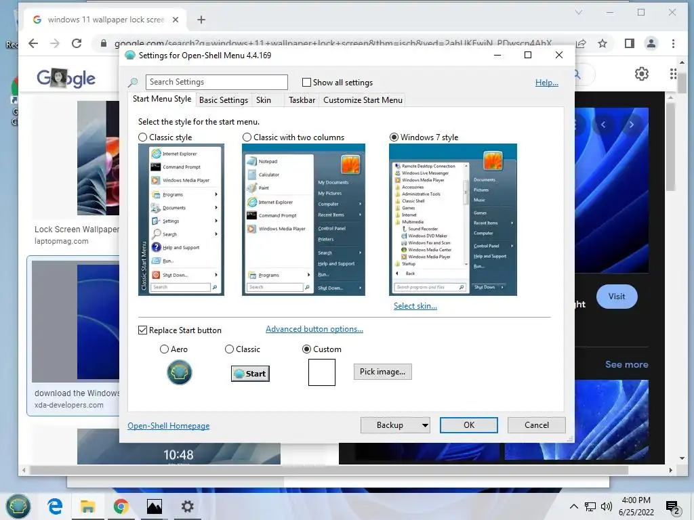This screenshot has width=694, height=520.
Task: Select Classic with two columns option
Action: [x=247, y=137]
